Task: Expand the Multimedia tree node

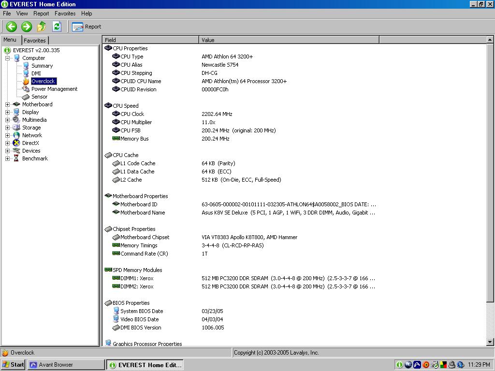Action: pyautogui.click(x=8, y=120)
